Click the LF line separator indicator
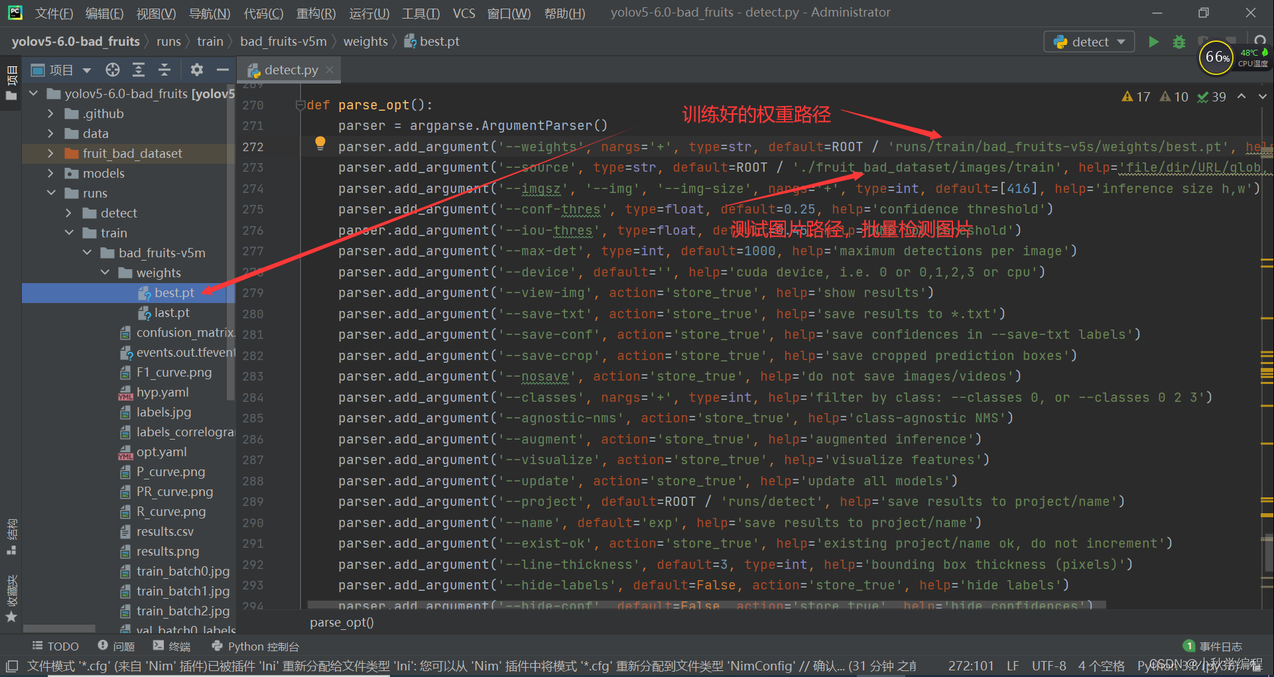This screenshot has height=677, width=1274. [x=1013, y=666]
